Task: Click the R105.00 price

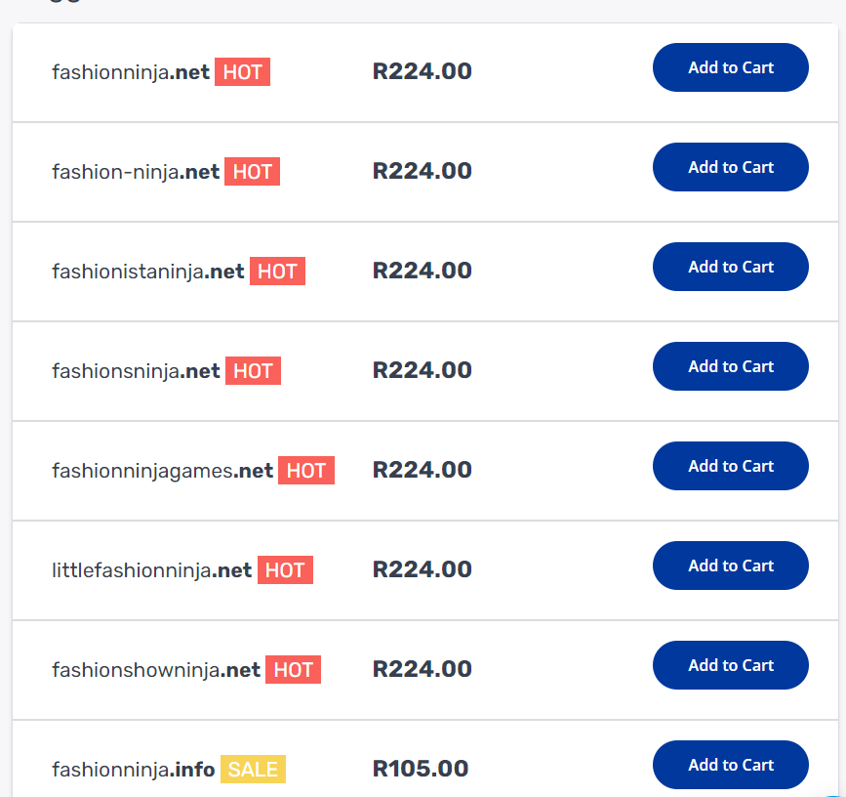Action: [421, 769]
